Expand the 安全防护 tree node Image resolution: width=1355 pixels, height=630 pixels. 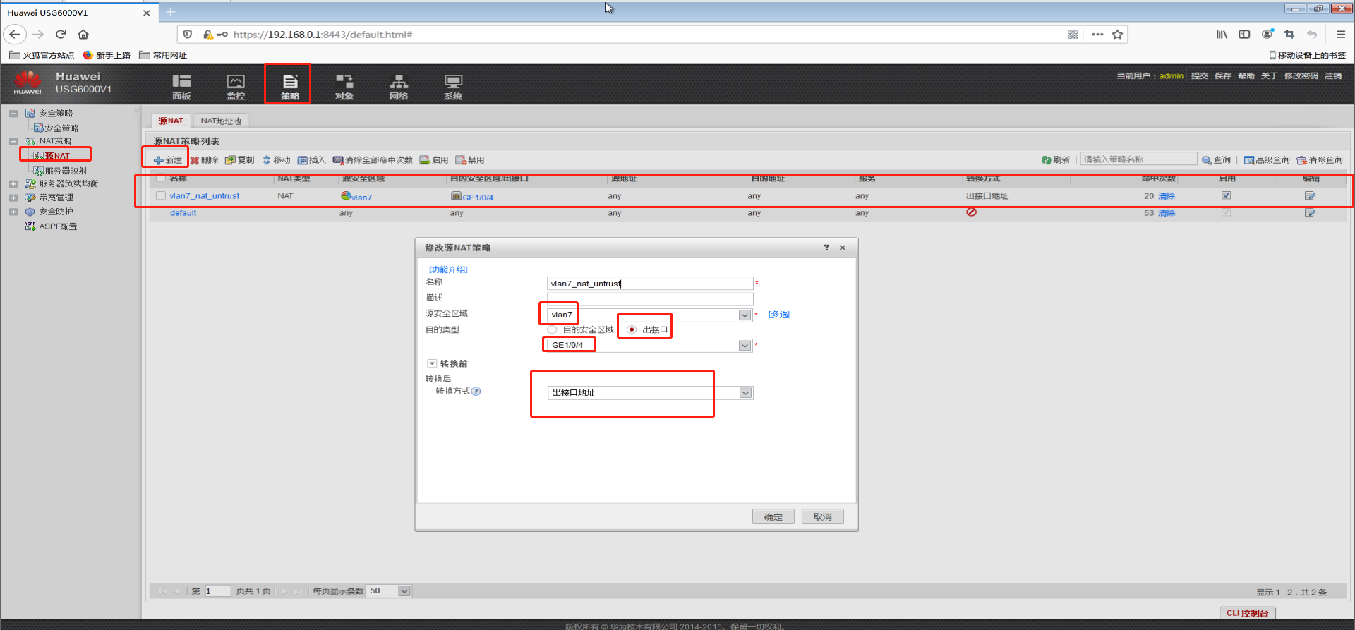13,212
